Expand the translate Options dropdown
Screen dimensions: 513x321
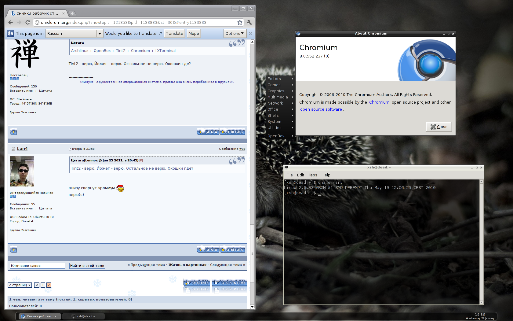click(234, 34)
